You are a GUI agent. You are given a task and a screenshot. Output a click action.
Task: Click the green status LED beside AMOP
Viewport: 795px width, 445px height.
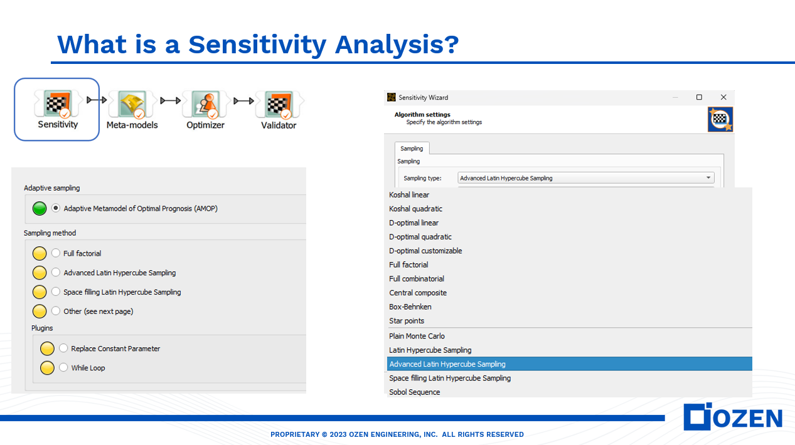[39, 208]
